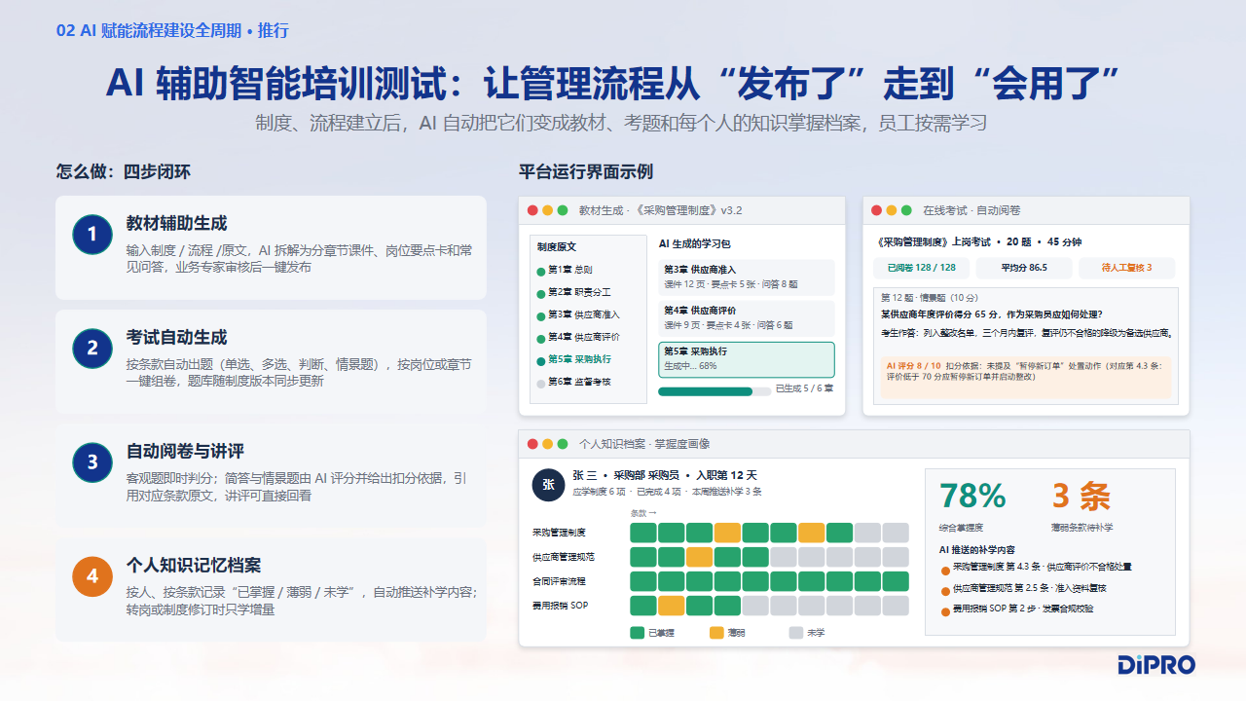Viewport: 1246px width, 701px height.
Task: Click the 采购管理制度 row label in mastery grid
Action: click(x=559, y=533)
